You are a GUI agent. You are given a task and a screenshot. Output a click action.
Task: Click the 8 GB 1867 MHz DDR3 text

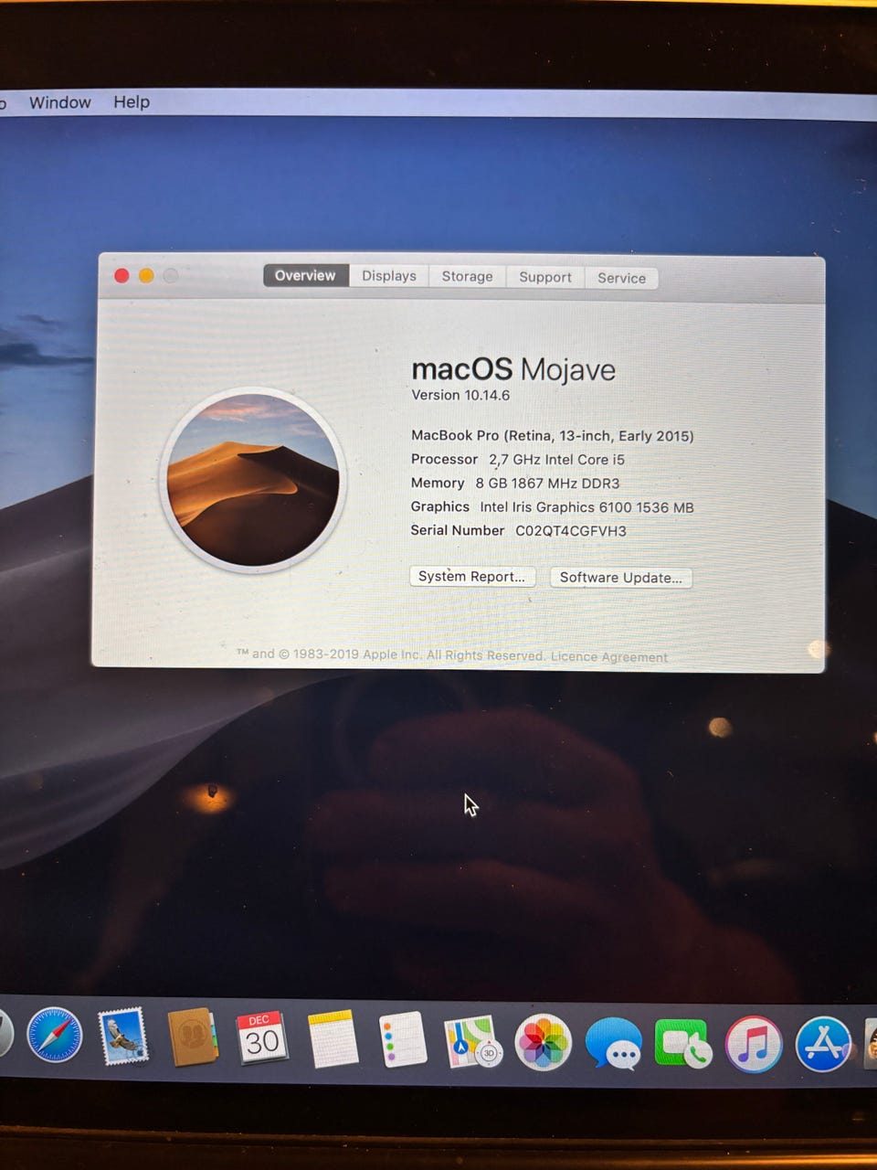tap(547, 484)
